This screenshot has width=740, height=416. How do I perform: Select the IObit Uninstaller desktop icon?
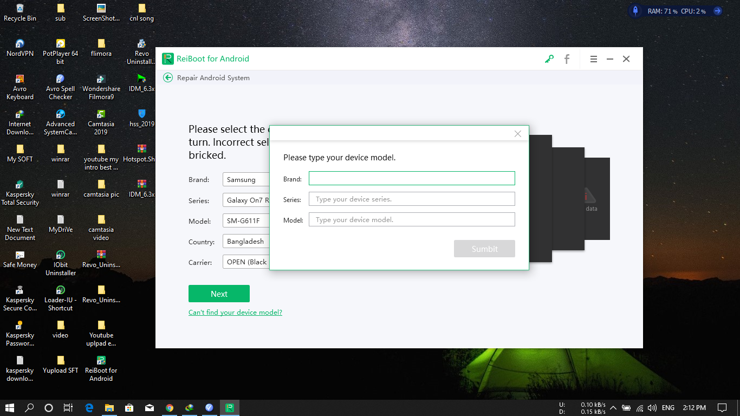(x=60, y=263)
